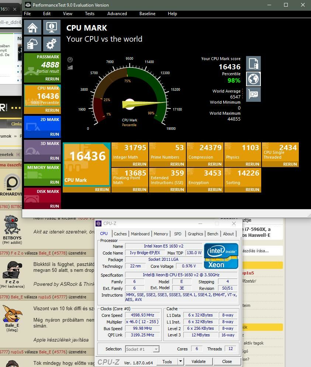Viewport: 311px width, 367px height.
Task: Click the forum comment input field
Action: click(x=262, y=251)
